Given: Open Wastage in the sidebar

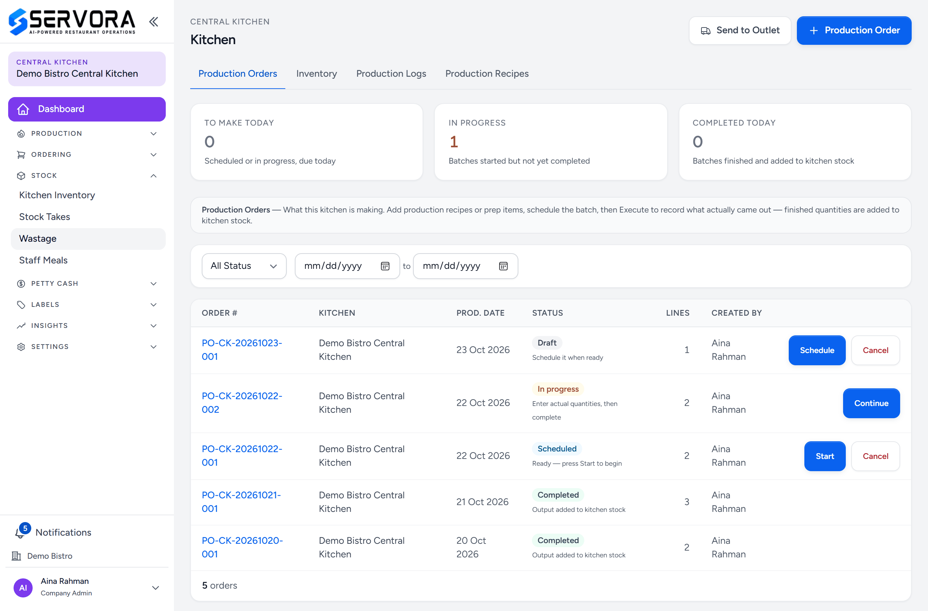Looking at the screenshot, I should [88, 239].
